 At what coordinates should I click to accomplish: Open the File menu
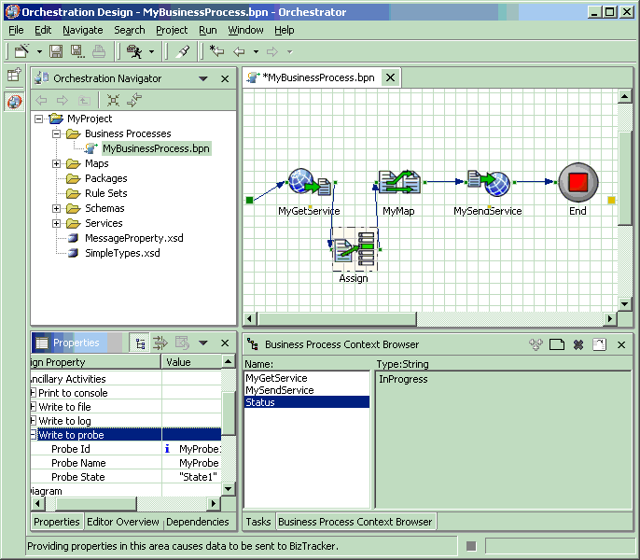[16, 30]
